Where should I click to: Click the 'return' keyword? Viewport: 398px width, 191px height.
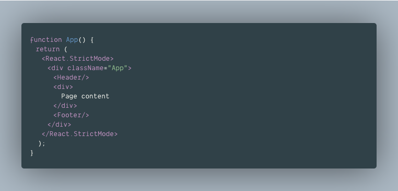pyautogui.click(x=48, y=49)
